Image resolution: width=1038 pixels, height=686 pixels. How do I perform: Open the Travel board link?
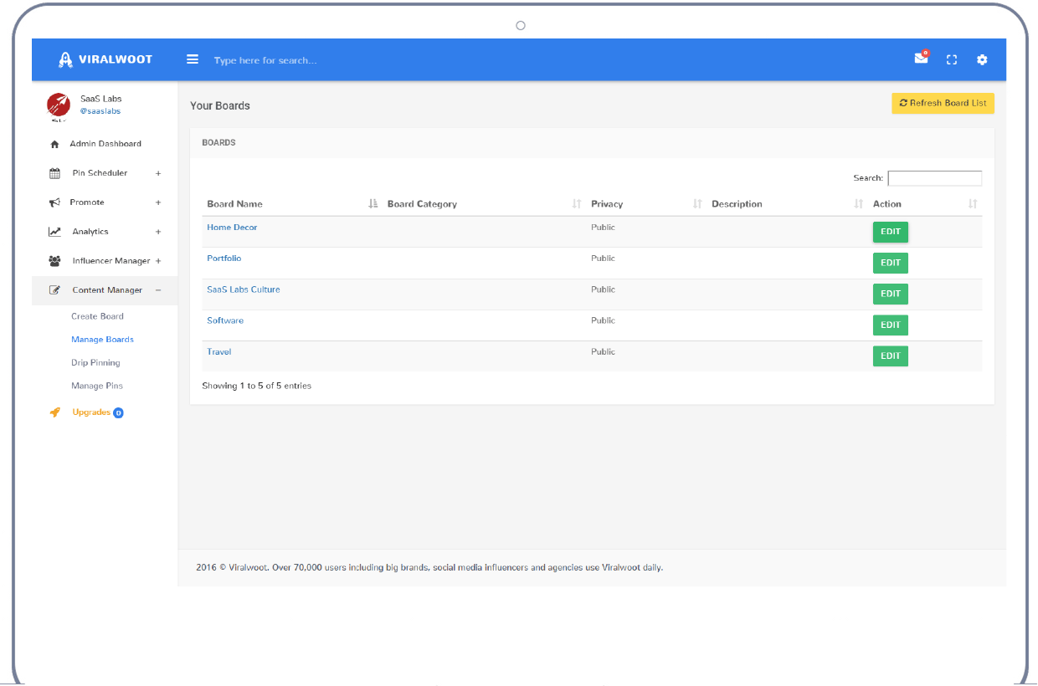tap(218, 351)
